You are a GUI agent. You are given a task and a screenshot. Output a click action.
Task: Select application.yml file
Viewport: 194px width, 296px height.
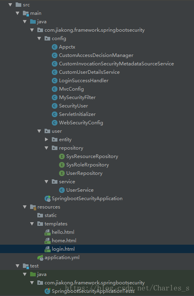[x=62, y=257]
